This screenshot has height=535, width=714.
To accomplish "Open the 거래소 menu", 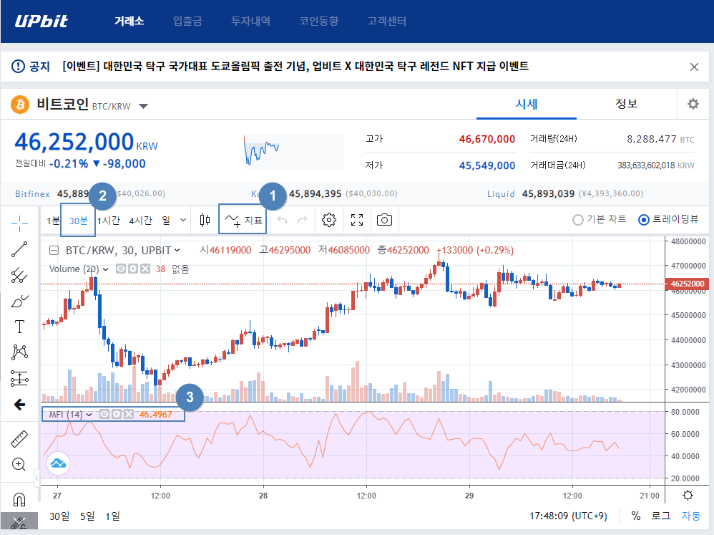I will click(x=129, y=21).
